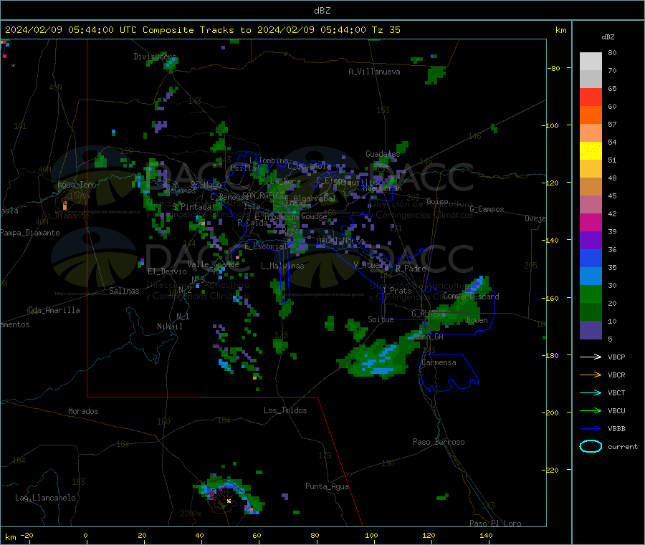Select the magenta 39 dBZ color swatch
The height and width of the screenshot is (545, 645).
pos(591,222)
